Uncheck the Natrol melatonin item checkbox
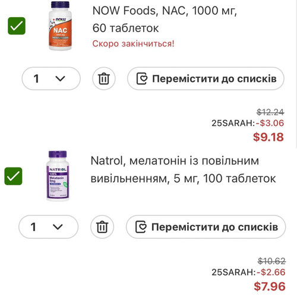Image resolution: width=297 pixels, height=297 pixels. [13, 176]
